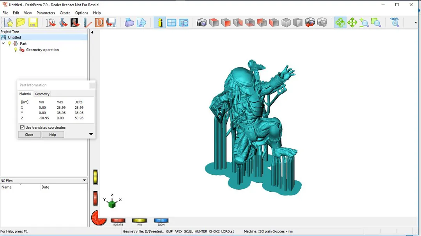Show more toolbar buttons via the » chevron
The image size is (421, 236).
[416, 23]
